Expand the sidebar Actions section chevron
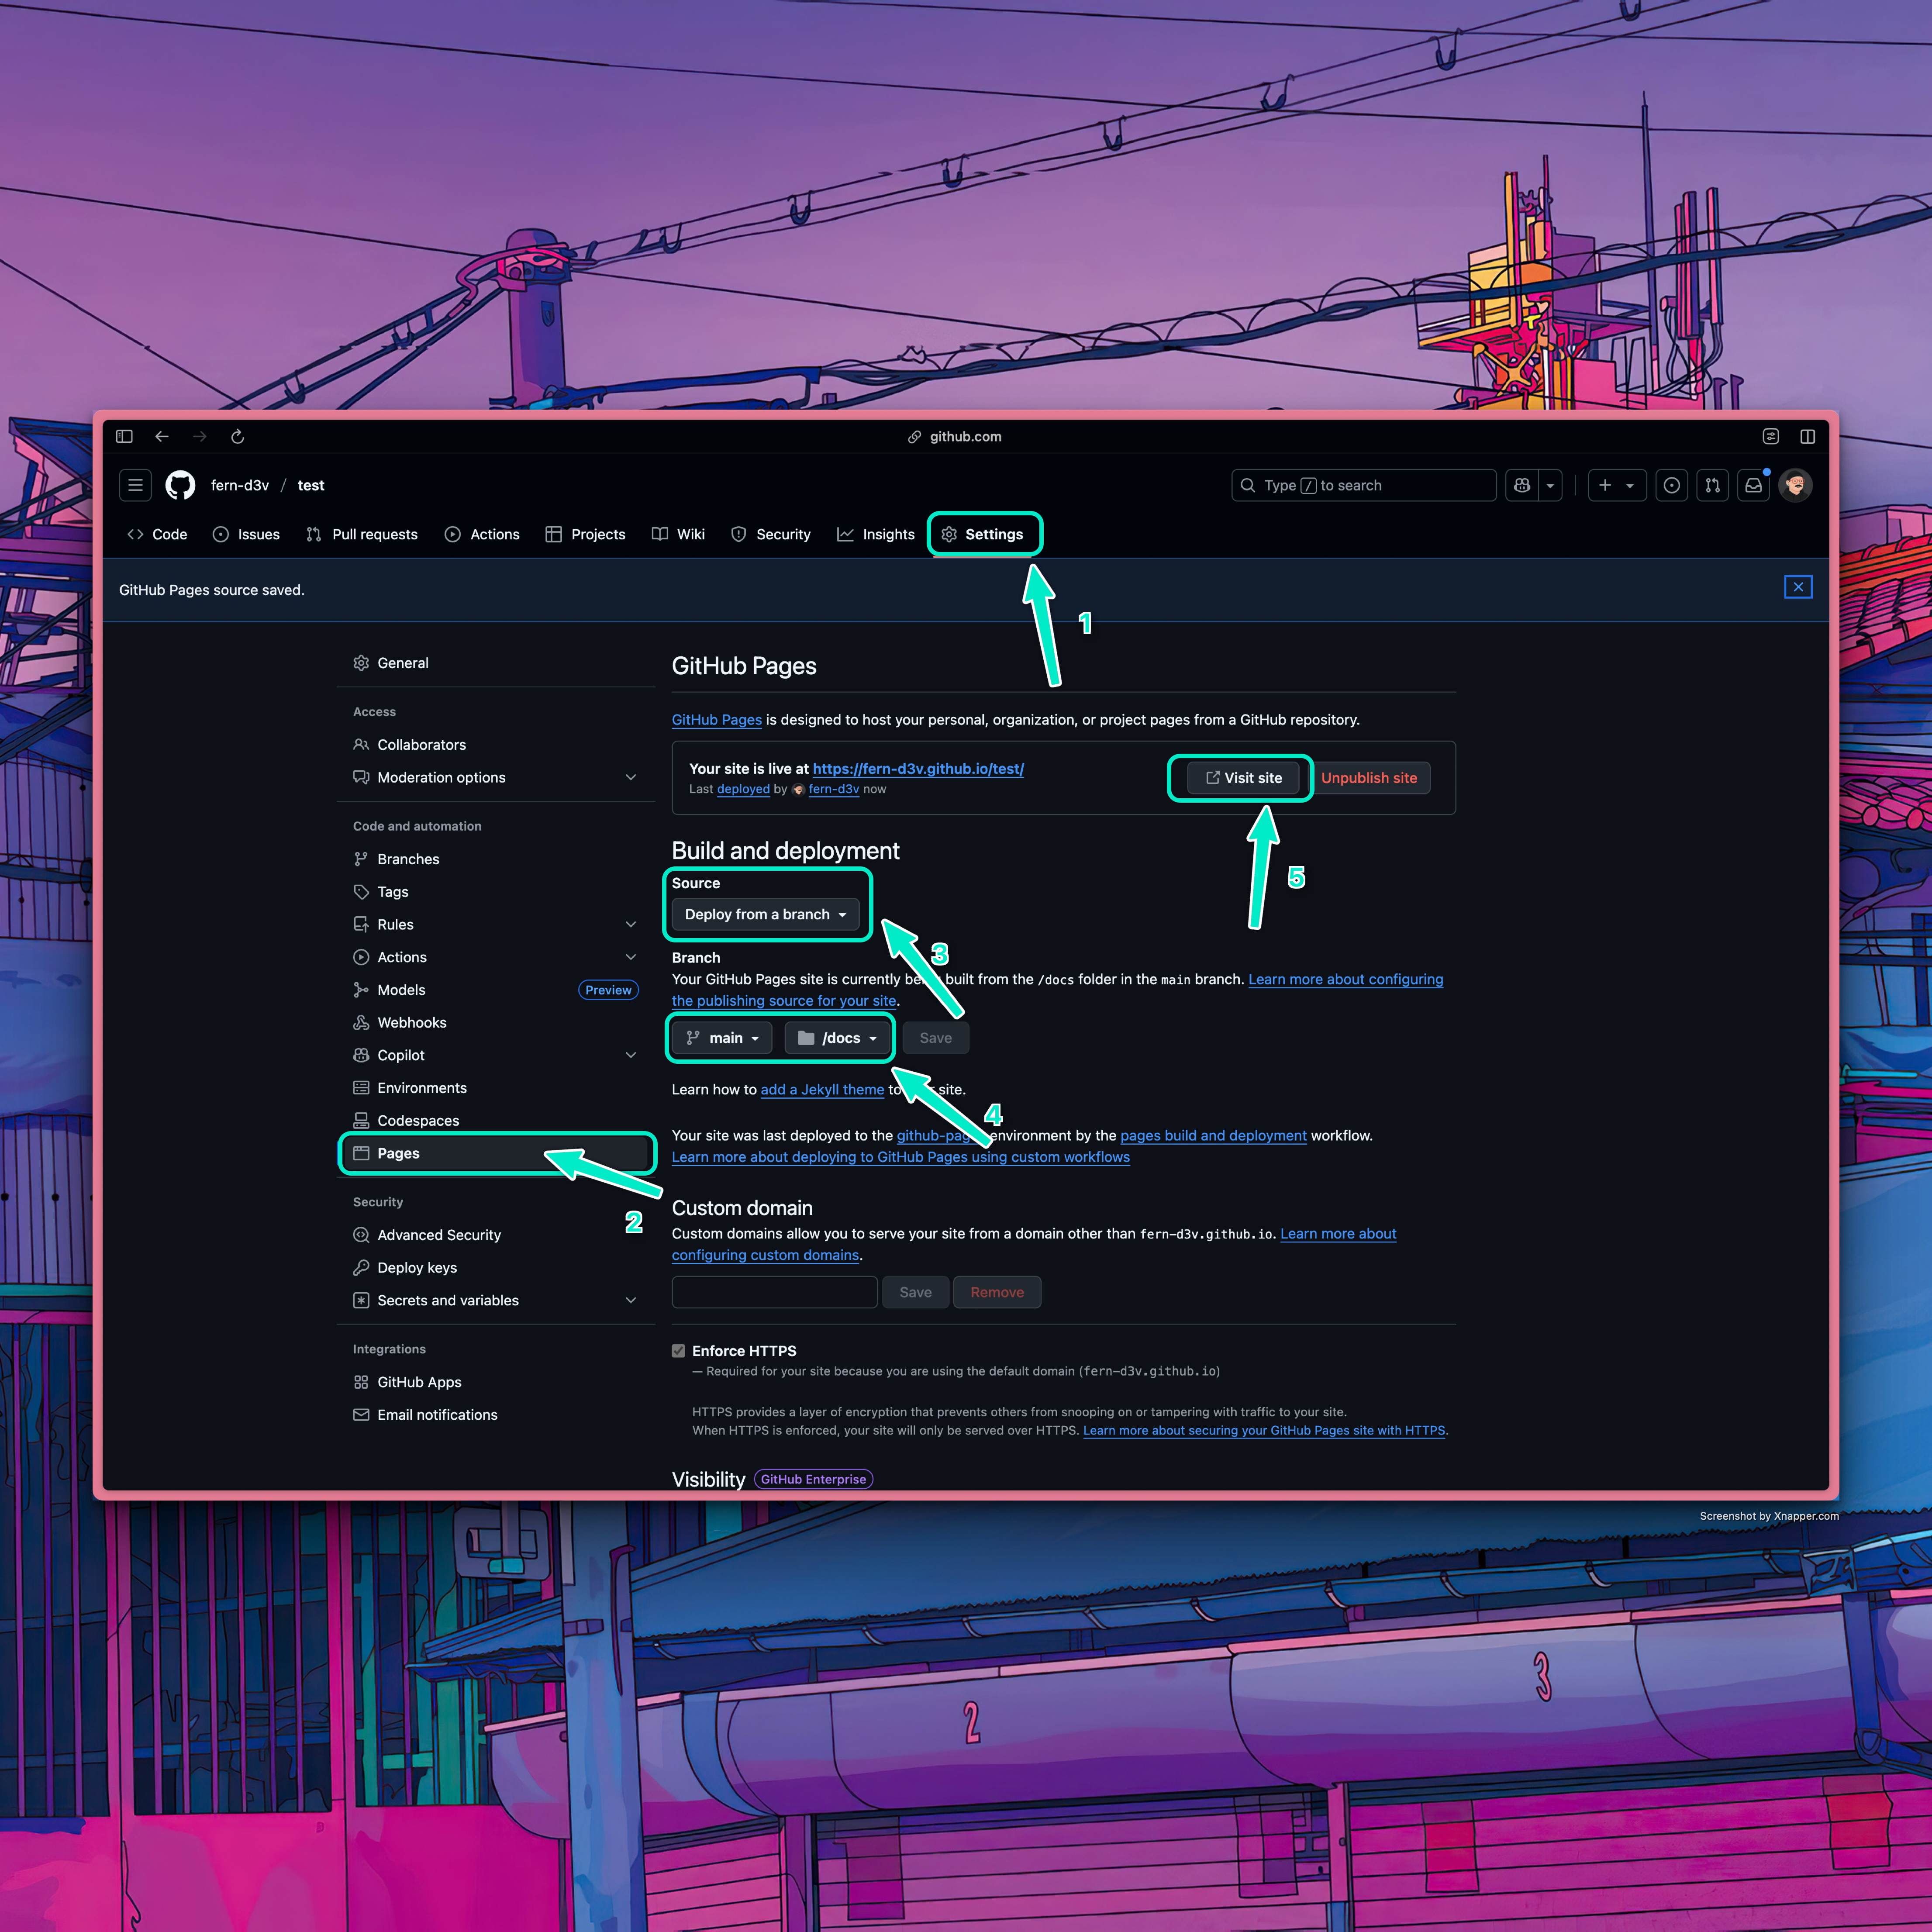This screenshot has height=1932, width=1932. pyautogui.click(x=631, y=957)
